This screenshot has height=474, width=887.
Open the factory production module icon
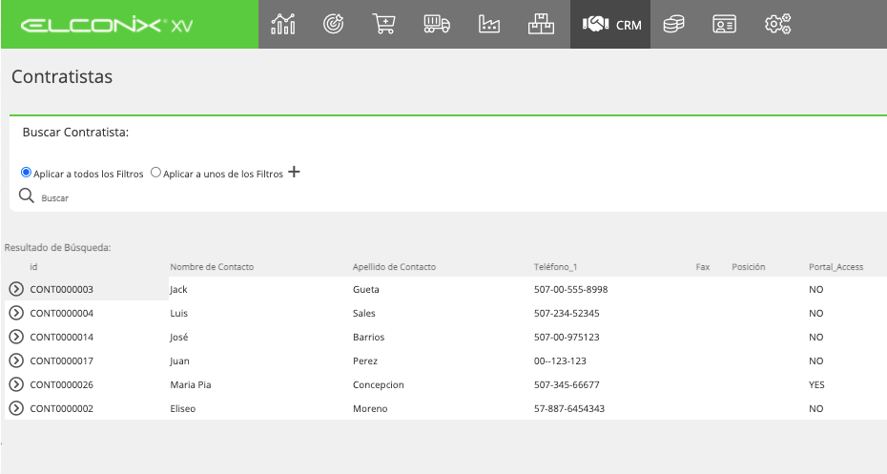coord(488,24)
